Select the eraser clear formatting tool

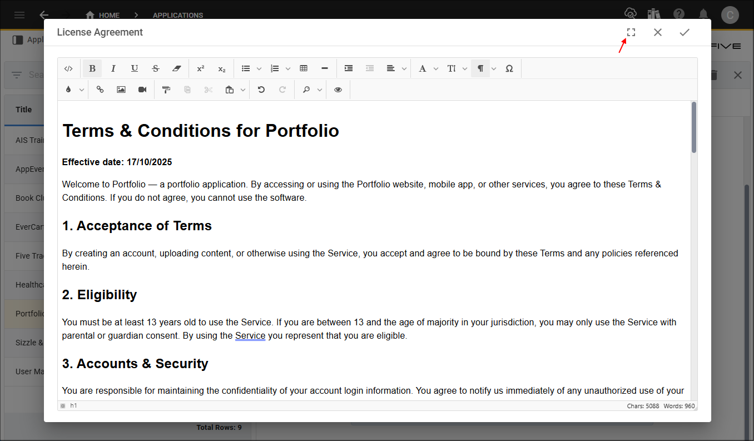pyautogui.click(x=177, y=68)
